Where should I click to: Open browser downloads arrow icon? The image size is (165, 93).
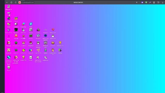(x=163, y=2)
